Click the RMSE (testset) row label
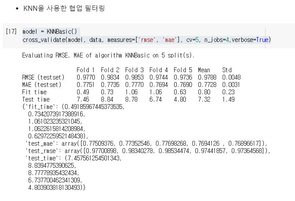The width and height of the screenshot is (295, 201). (43, 77)
